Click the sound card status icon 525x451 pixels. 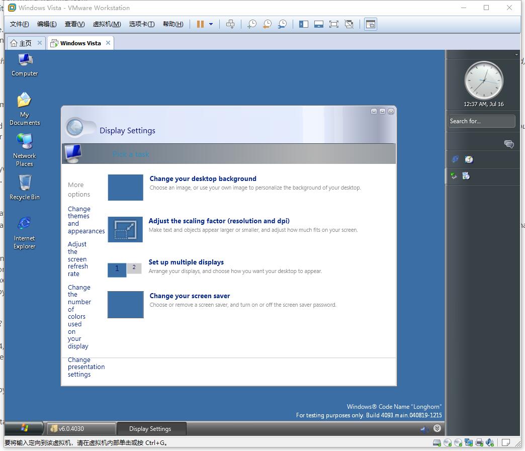490,442
